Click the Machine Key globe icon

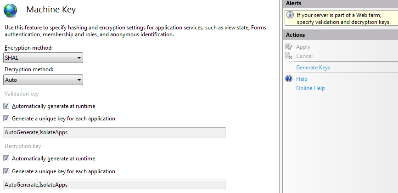coord(10,11)
